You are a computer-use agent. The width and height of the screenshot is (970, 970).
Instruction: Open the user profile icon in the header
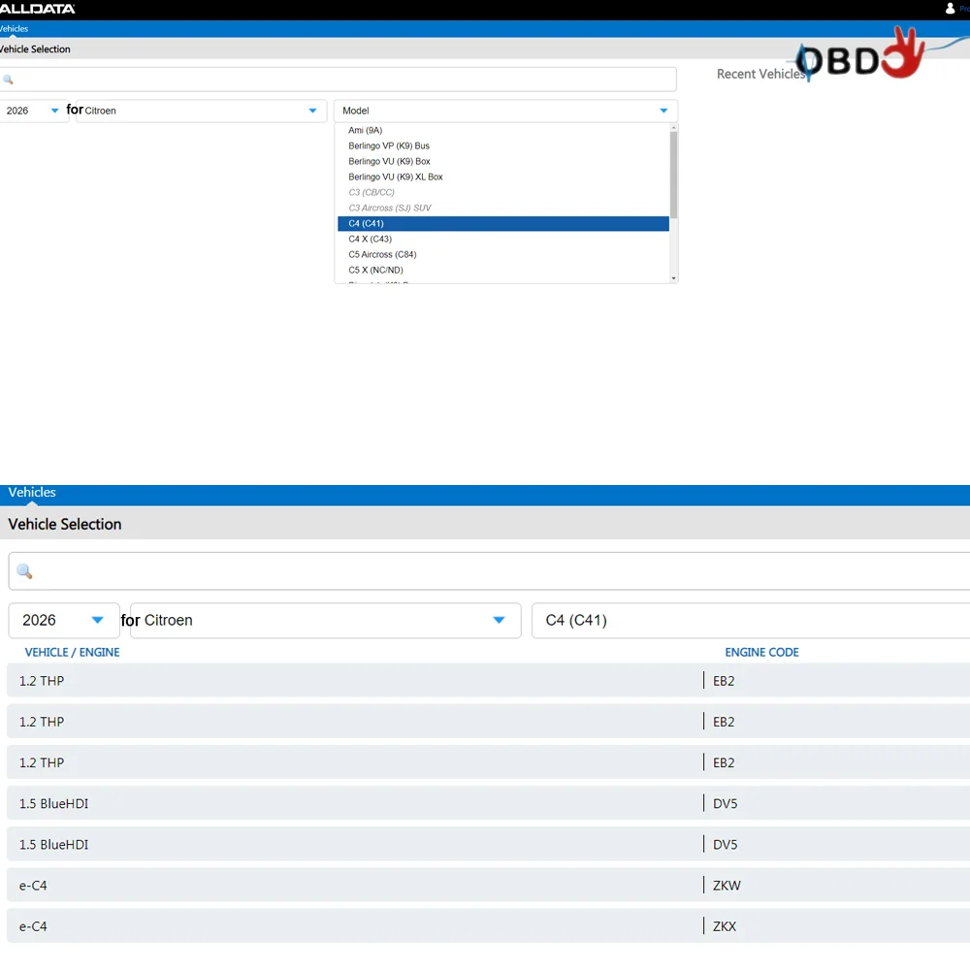point(950,9)
